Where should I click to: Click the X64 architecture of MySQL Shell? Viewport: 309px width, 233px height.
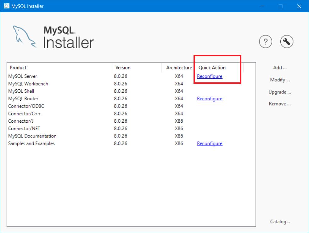tap(179, 91)
